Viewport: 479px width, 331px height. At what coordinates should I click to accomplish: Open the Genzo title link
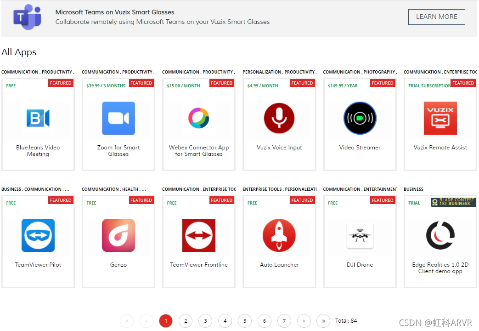tap(118, 265)
